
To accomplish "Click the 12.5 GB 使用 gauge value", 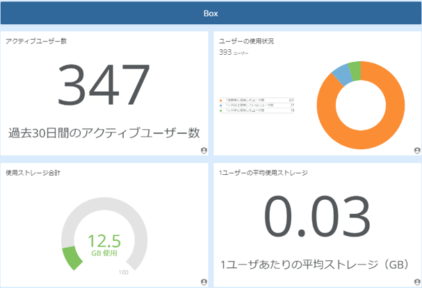I will 104,244.
